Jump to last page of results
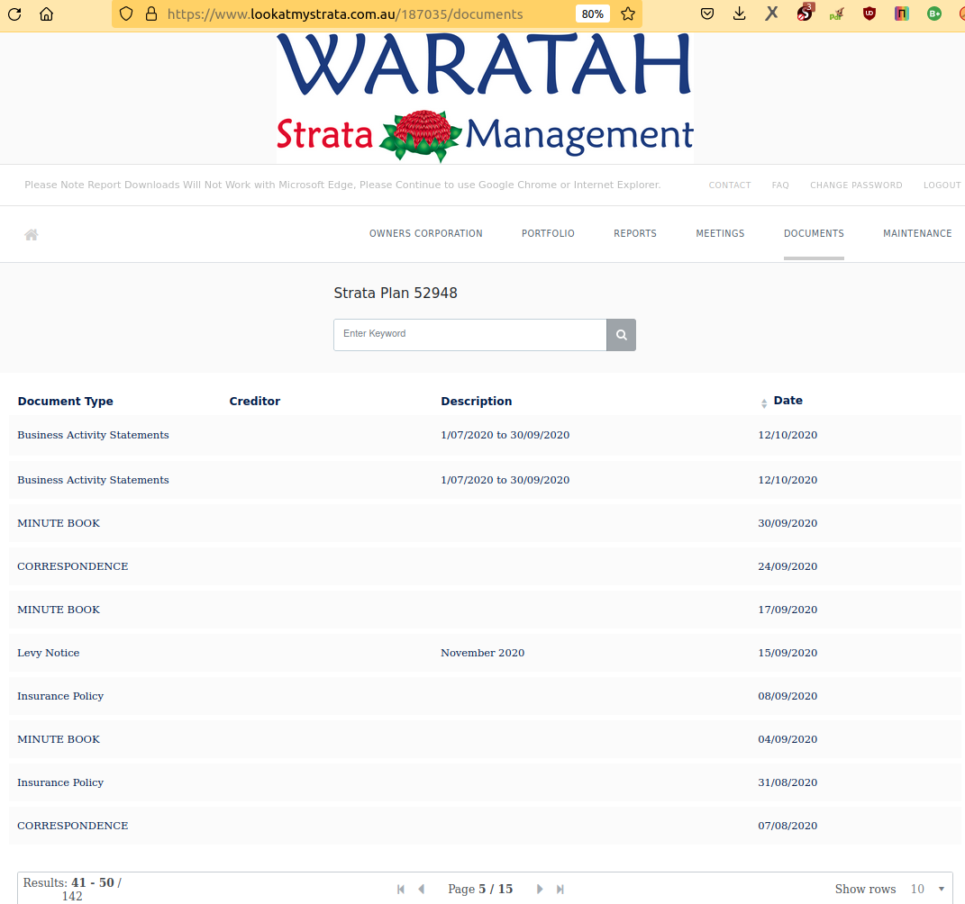The image size is (965, 904). pyautogui.click(x=560, y=890)
